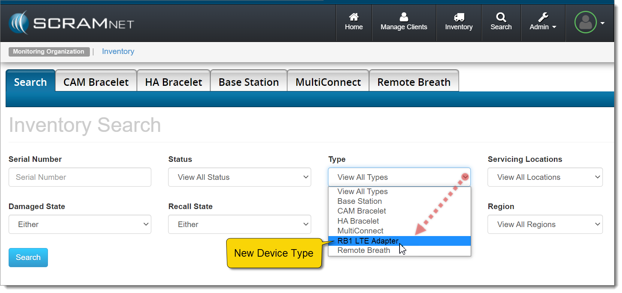Choose Remote Breath in Type list
The width and height of the screenshot is (622, 293).
(x=364, y=251)
